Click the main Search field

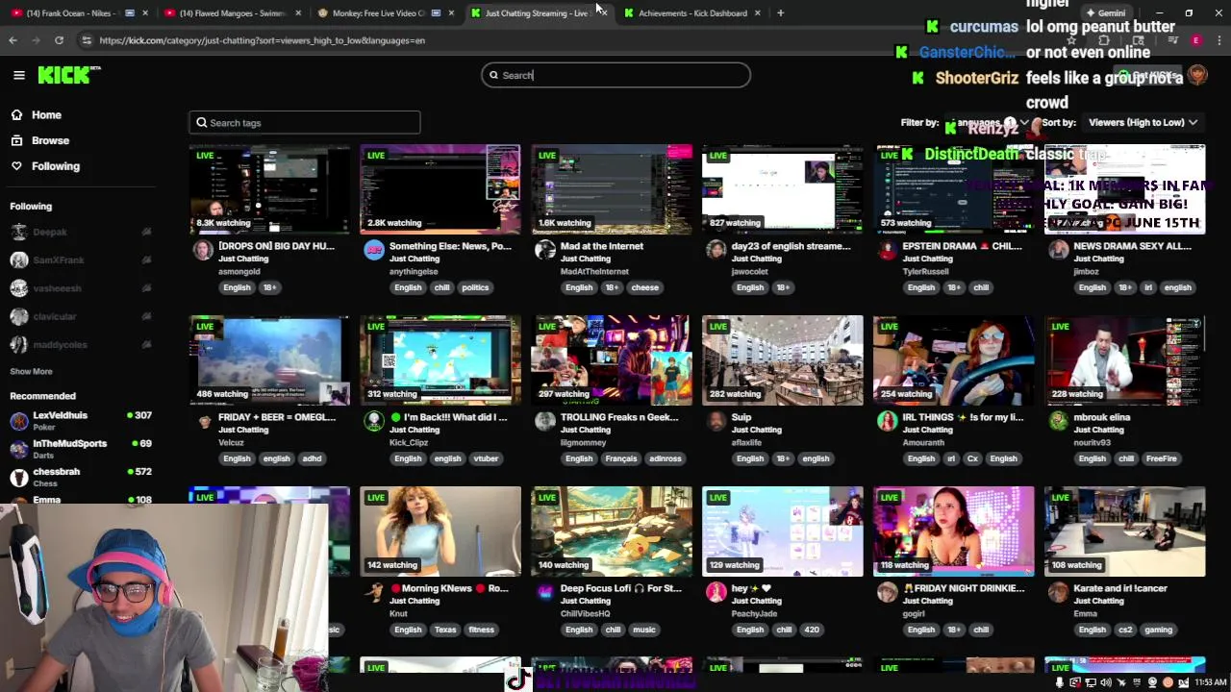pyautogui.click(x=615, y=75)
